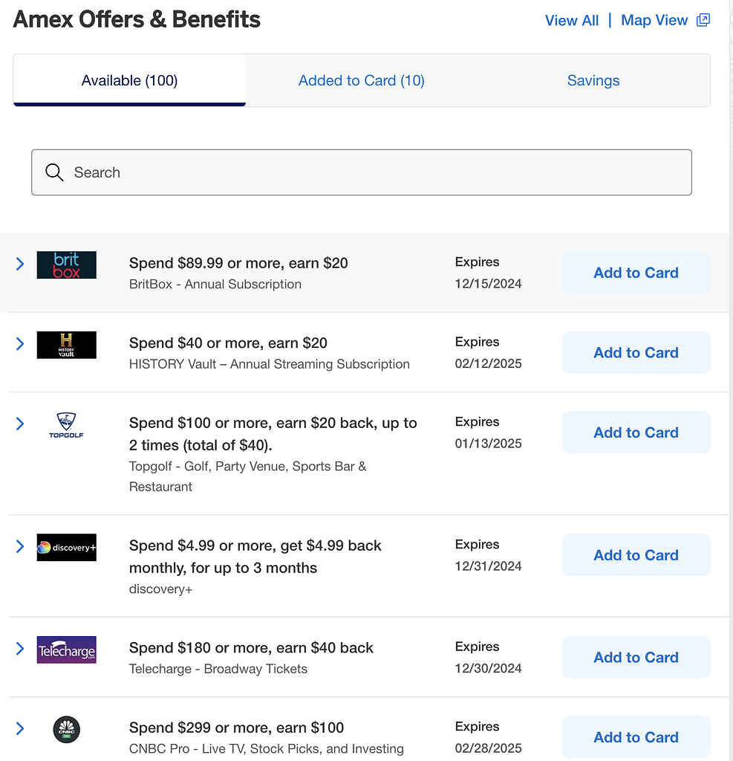Click the Amex Offers & Benefits heading
The height and width of the screenshot is (761, 733).
pyautogui.click(x=137, y=19)
